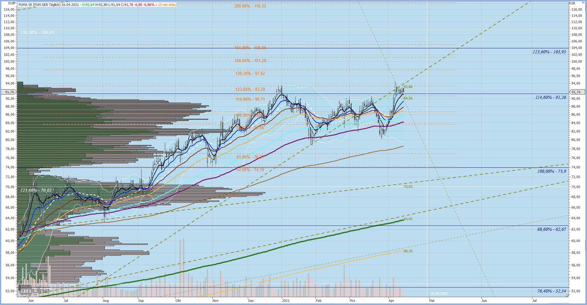The image size is (587, 305).
Task: Click the PUMA SE [PUM GER Täglich] chart title
Action: 39,5
